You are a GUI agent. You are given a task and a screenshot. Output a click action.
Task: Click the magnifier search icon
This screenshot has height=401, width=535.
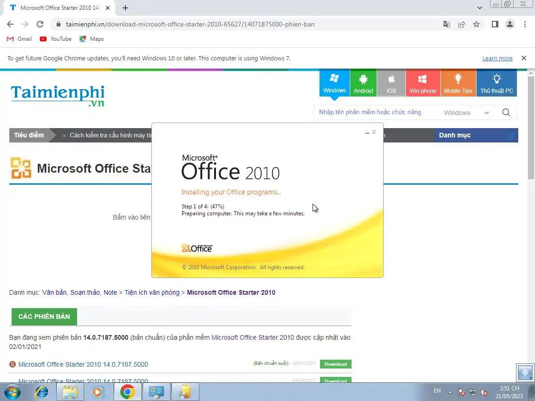pos(506,112)
